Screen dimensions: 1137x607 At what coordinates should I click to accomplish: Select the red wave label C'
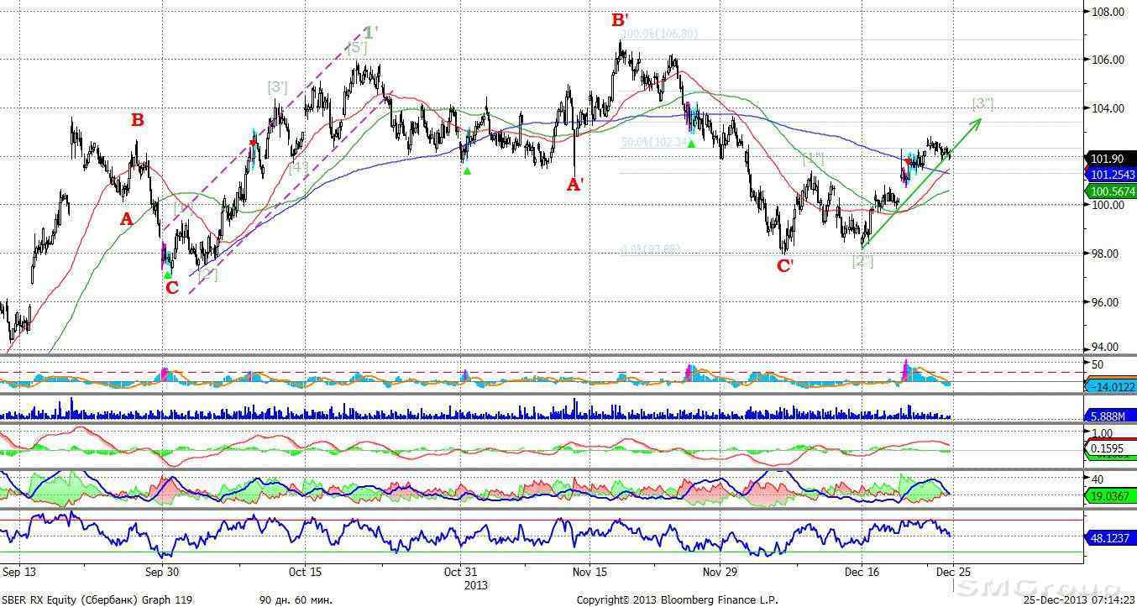[x=785, y=267]
